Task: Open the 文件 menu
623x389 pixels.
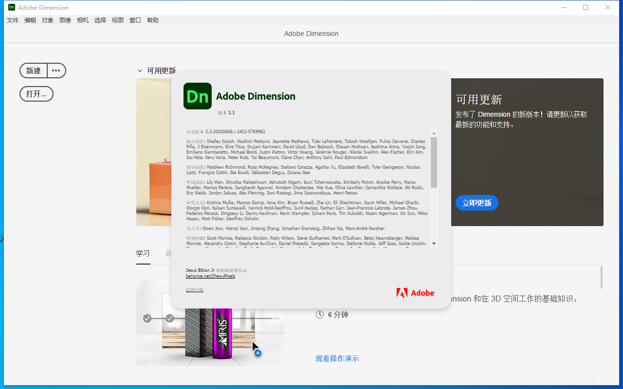Action: tap(12, 20)
